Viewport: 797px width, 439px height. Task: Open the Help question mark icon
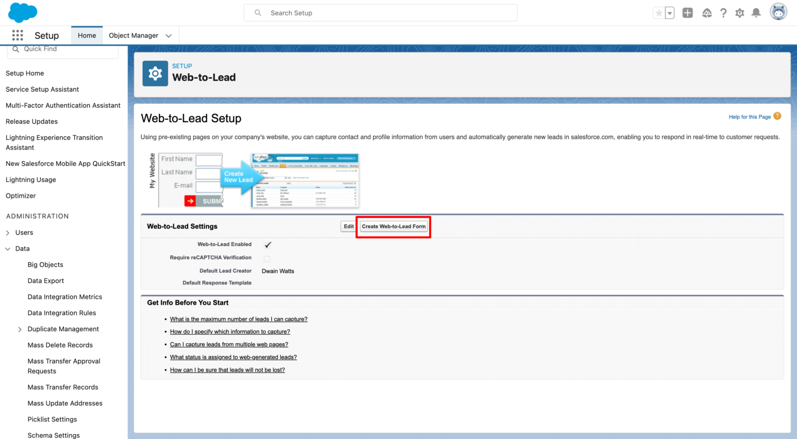coord(723,13)
